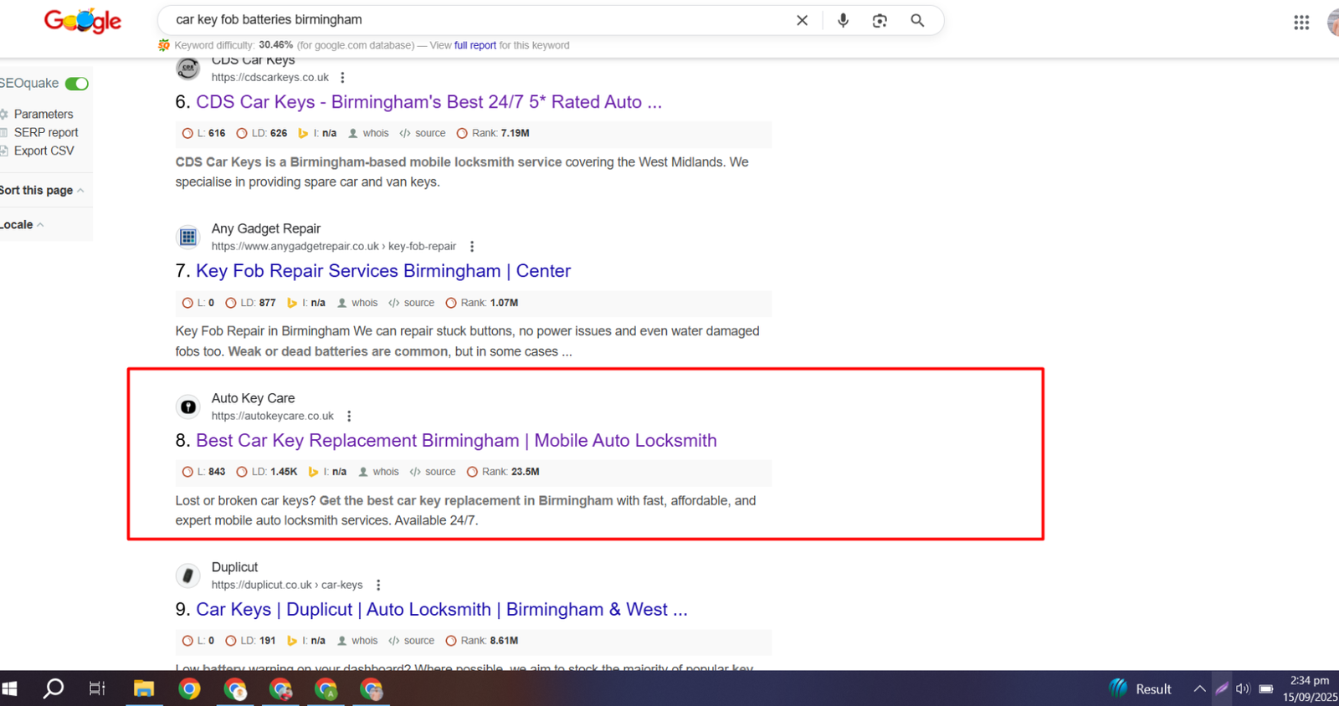This screenshot has height=706, width=1339.
Task: Expand the Sort this page section
Action: tap(42, 191)
